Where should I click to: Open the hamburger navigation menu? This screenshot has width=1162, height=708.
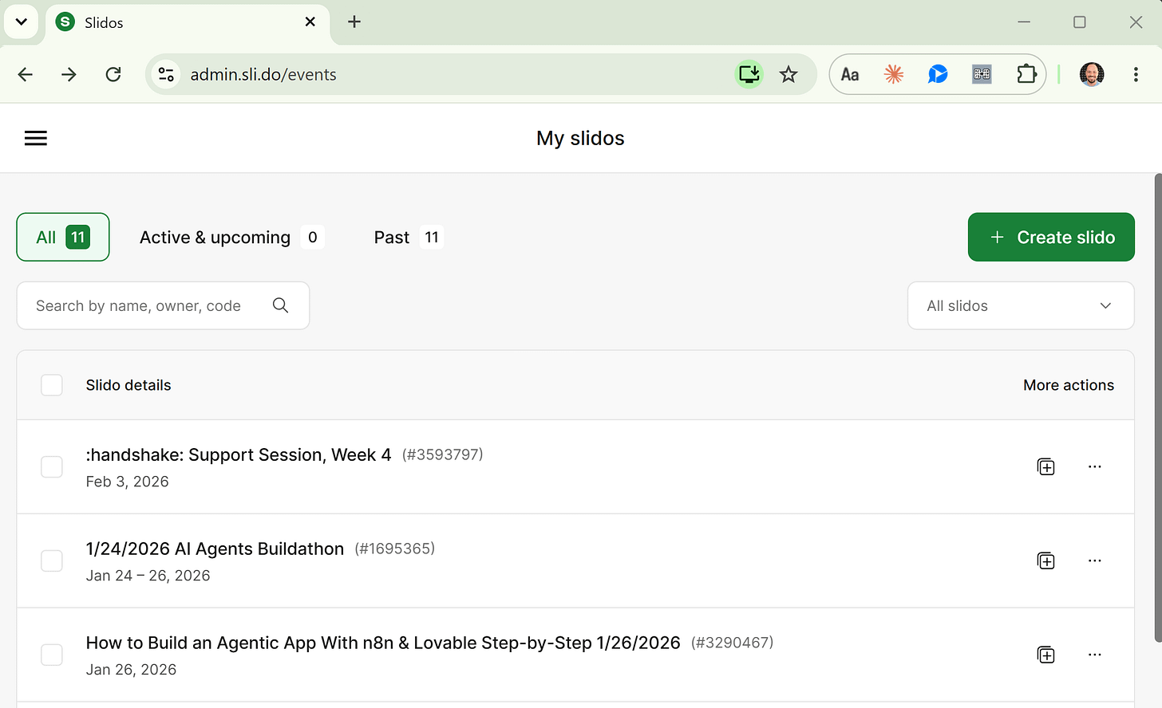[36, 138]
